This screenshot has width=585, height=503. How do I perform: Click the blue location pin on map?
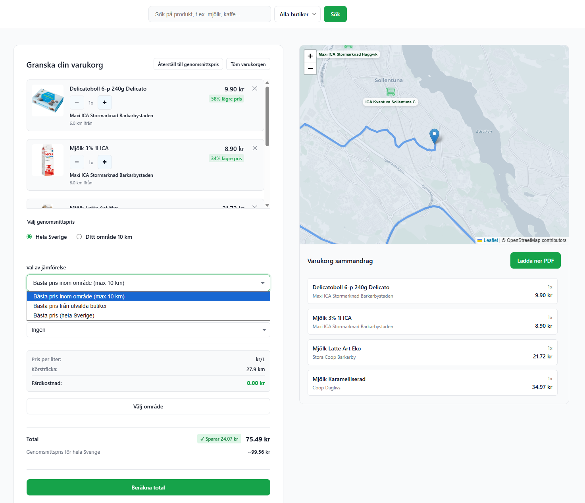(435, 136)
